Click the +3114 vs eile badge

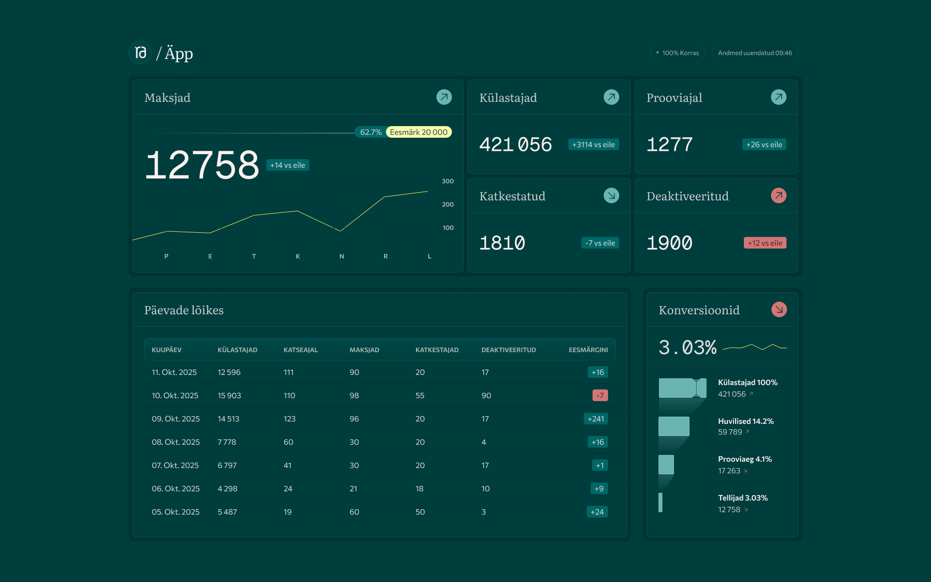593,145
